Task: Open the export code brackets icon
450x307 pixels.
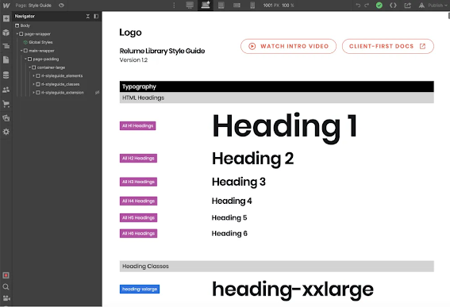Action: (393, 6)
